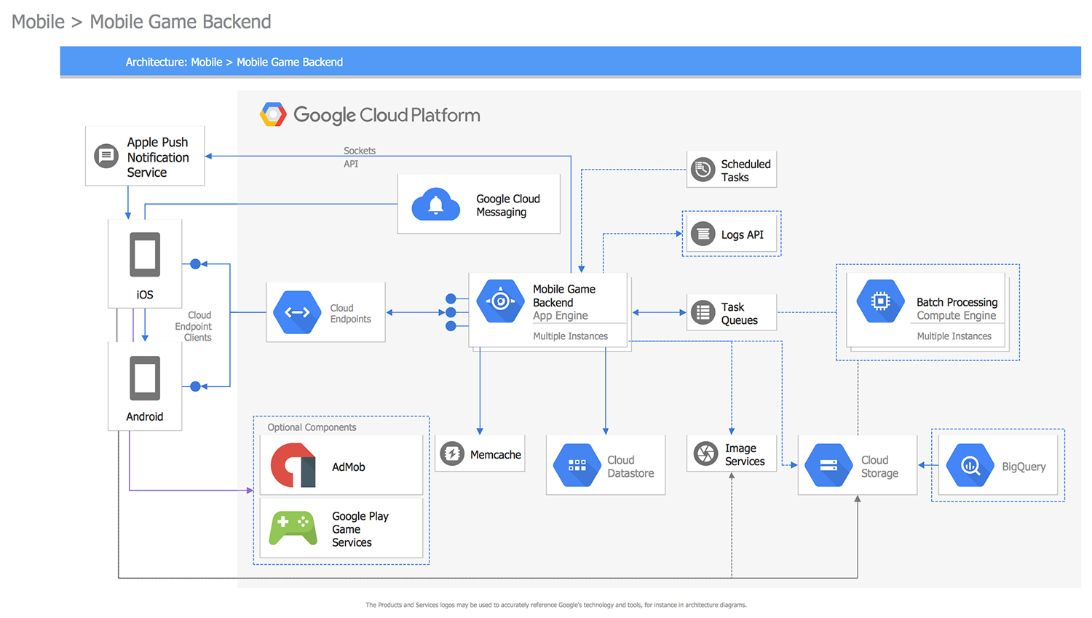The width and height of the screenshot is (1092, 618).
Task: Select the App Engine hexagon icon
Action: (x=500, y=301)
